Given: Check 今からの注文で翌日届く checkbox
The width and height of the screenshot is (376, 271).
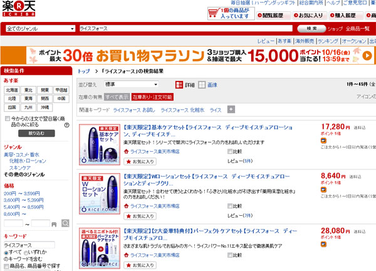Looking at the screenshot, I should (8, 119).
